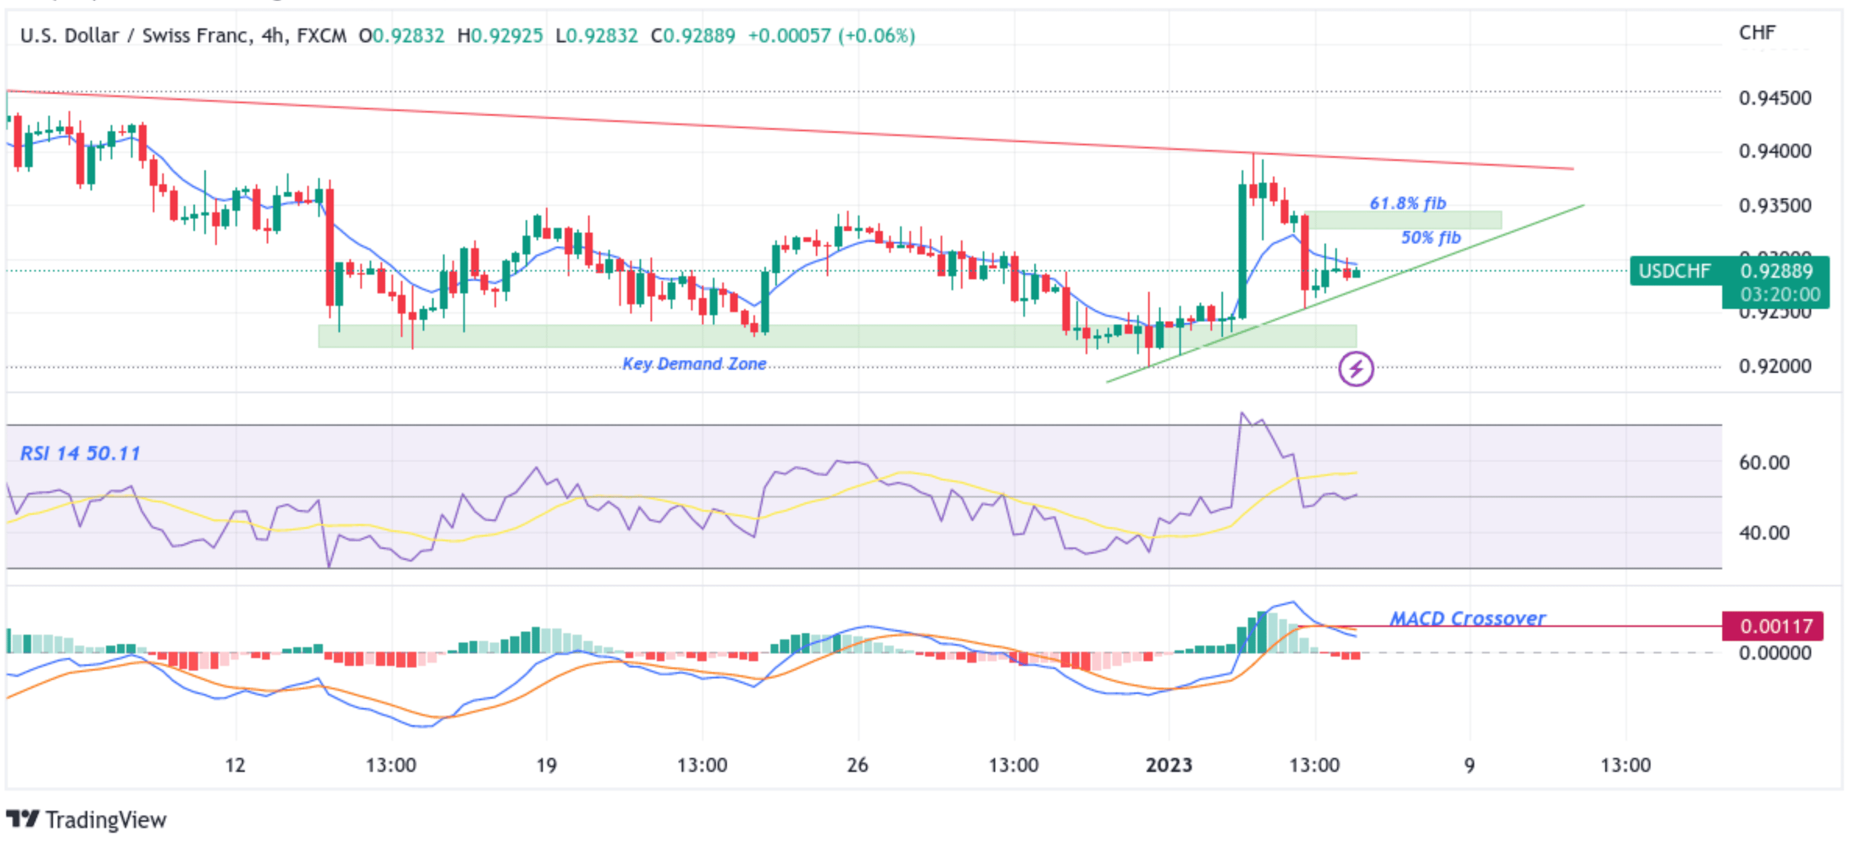
Task: Click the '2023' time axis label
Action: tap(1168, 765)
